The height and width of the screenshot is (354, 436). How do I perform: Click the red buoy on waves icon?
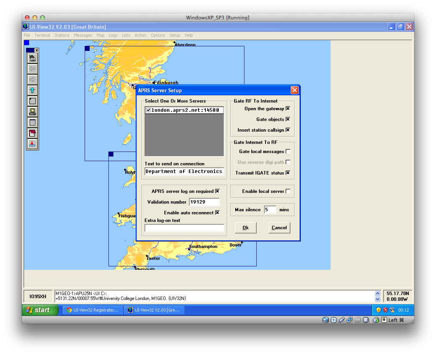coord(33,144)
